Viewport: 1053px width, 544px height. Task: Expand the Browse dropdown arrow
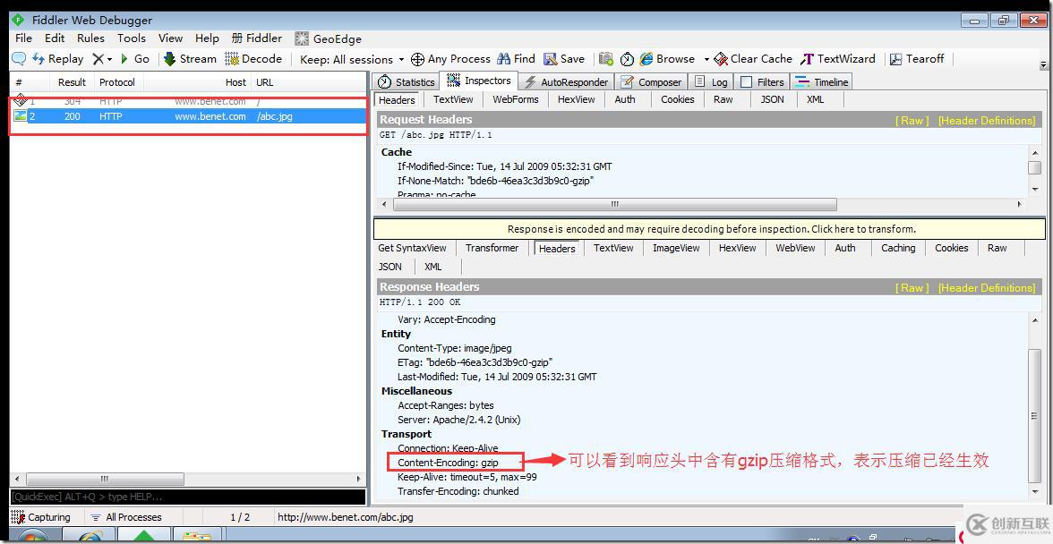tap(706, 60)
